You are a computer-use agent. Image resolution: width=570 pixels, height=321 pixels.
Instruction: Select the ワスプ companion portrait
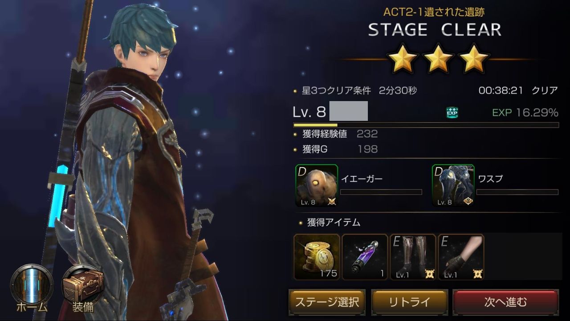coord(453,186)
